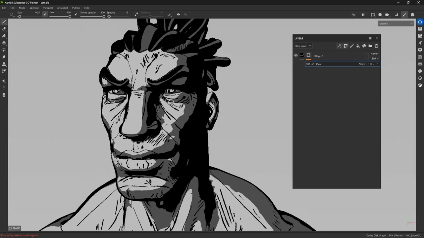The height and width of the screenshot is (238, 424).
Task: Adjust the Stroke opacity slider
Action: 104,16
